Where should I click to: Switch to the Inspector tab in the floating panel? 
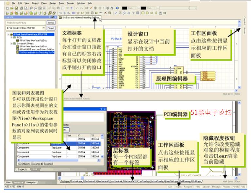coord(23,169)
